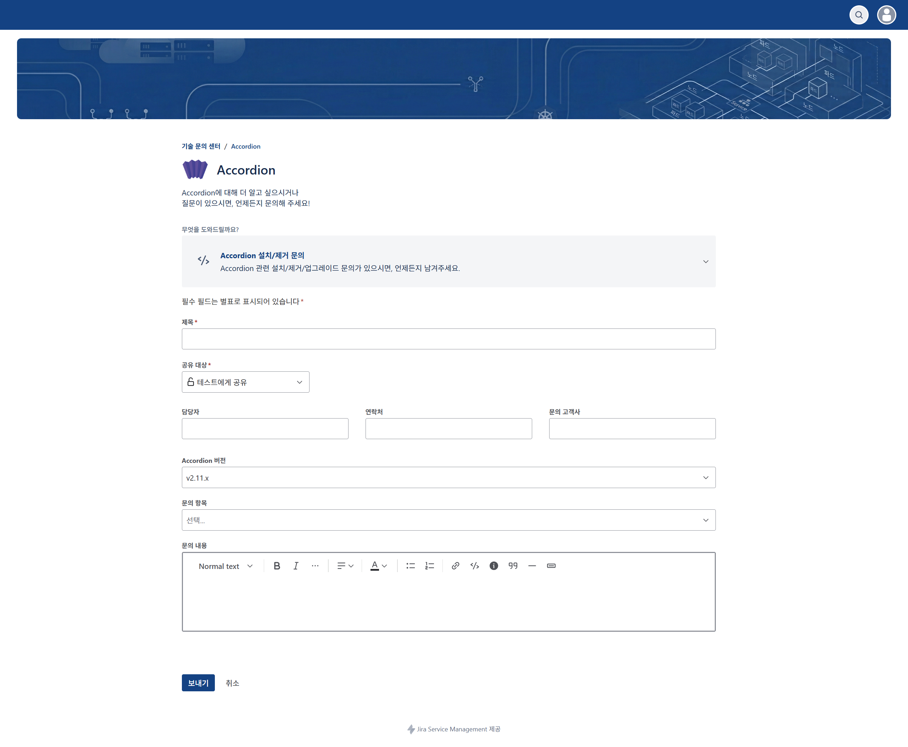Screen dimensions: 908x747
Task: Insert a numbered list
Action: coord(429,566)
